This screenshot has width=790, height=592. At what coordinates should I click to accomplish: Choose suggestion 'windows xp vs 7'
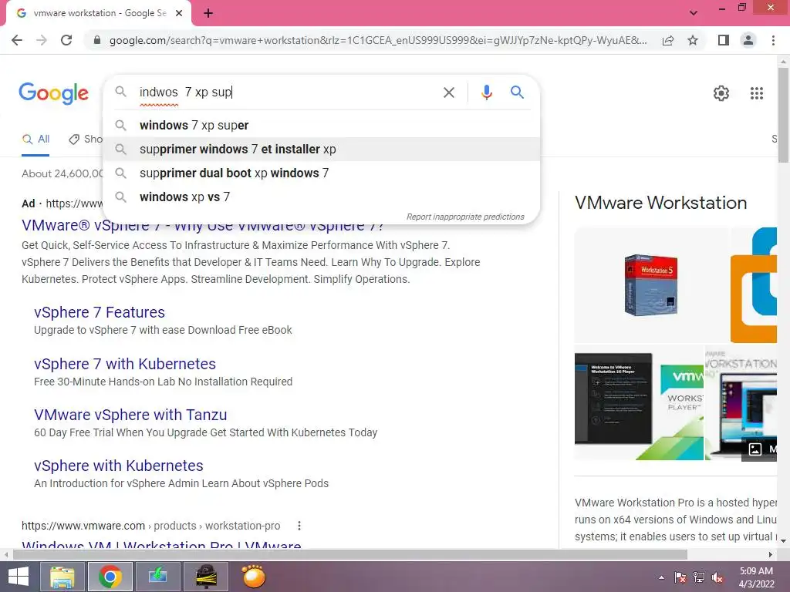(x=321, y=197)
